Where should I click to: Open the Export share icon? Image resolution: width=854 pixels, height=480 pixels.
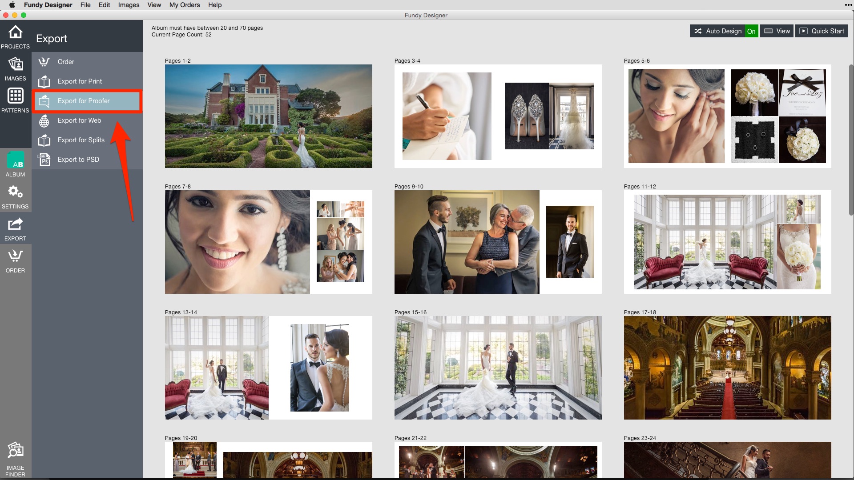15,224
